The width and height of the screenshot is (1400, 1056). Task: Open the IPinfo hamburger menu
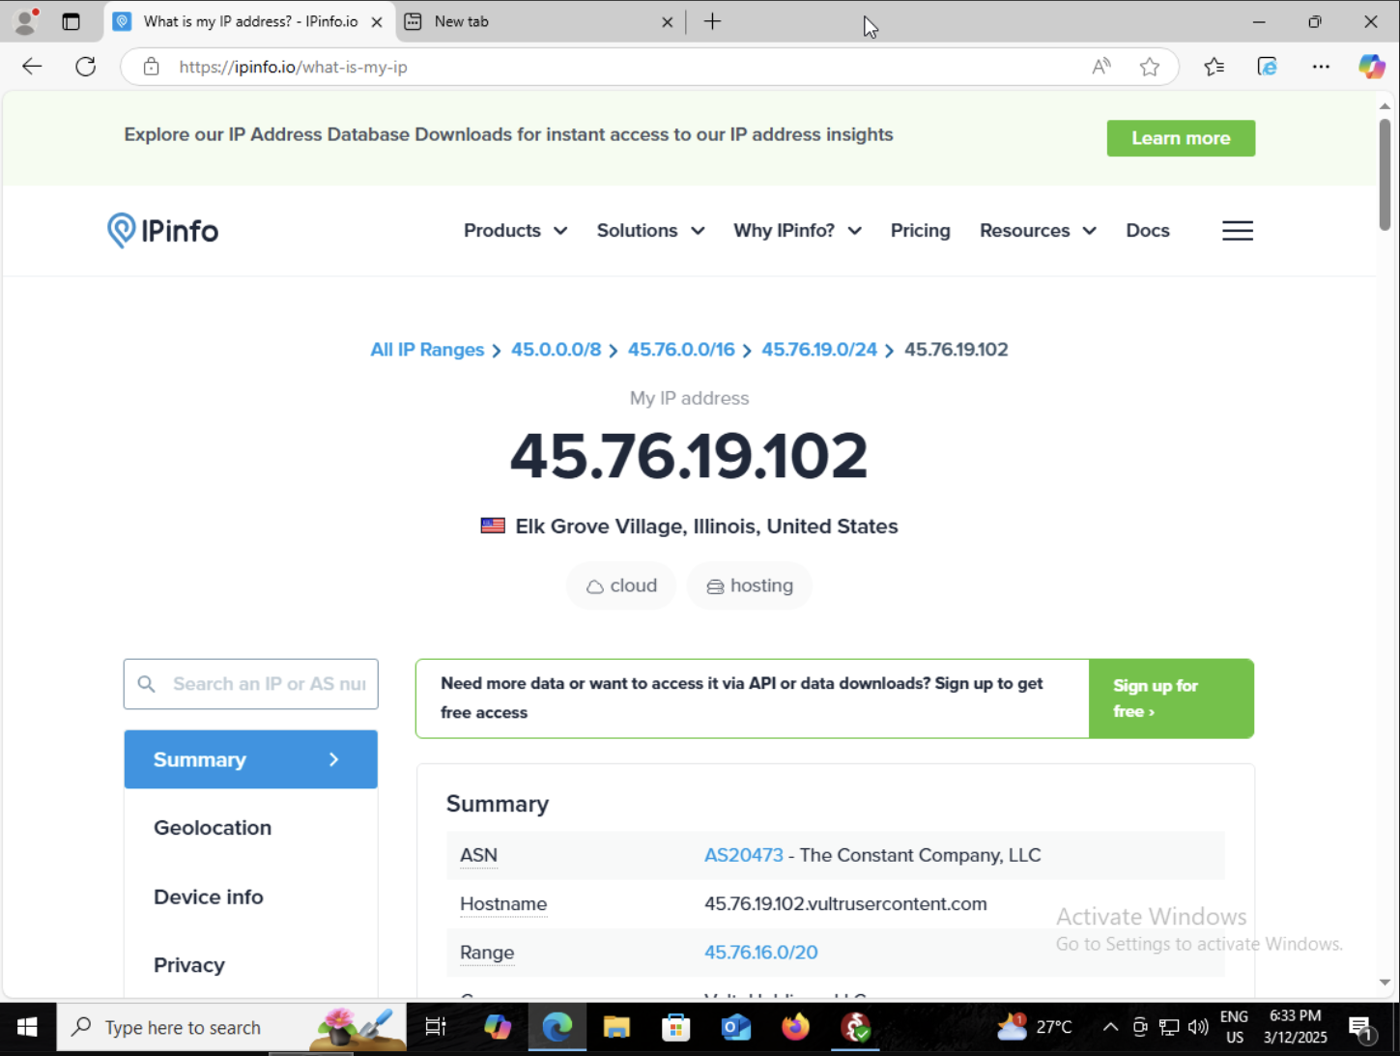click(x=1238, y=231)
